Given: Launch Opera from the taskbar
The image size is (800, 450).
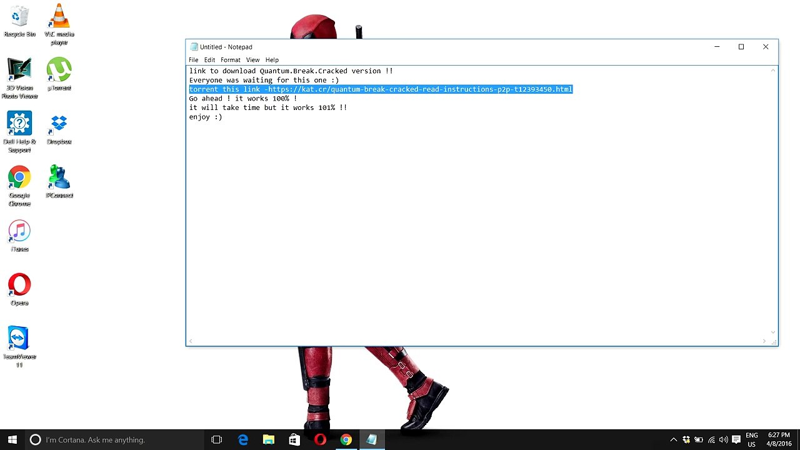Looking at the screenshot, I should coord(320,440).
